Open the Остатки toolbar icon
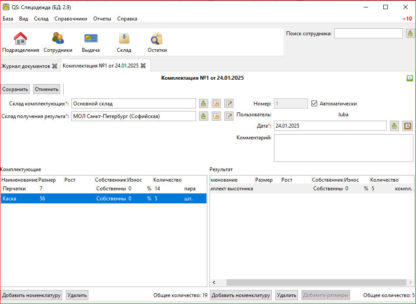This screenshot has width=416, height=304. 157,43
